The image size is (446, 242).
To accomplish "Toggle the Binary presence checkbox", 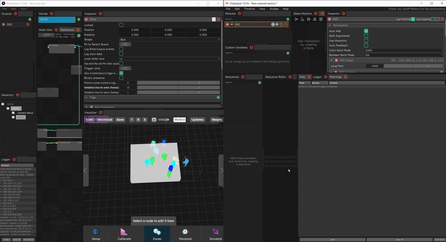I will pyautogui.click(x=122, y=78).
